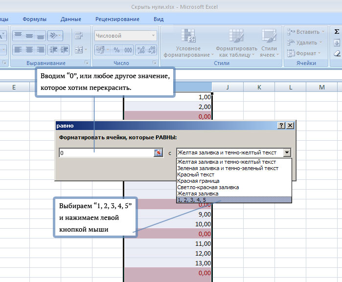342x282 pixels.
Task: Align text right
Action: pyautogui.click(x=40, y=50)
